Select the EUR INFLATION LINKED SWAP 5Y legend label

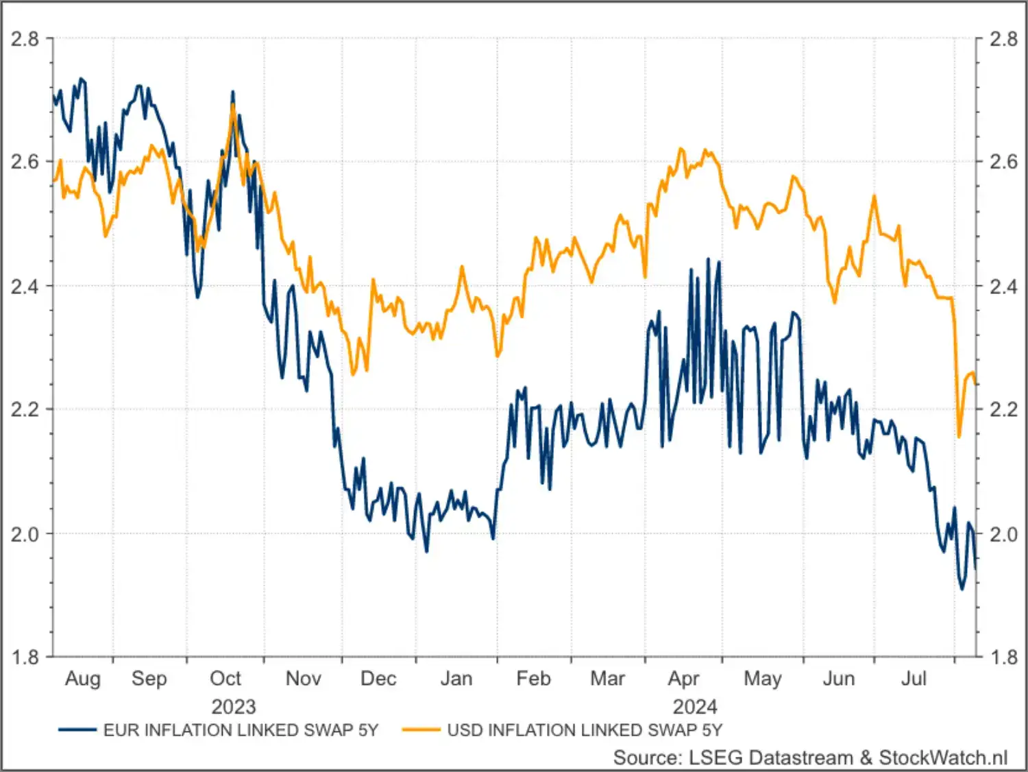[x=241, y=730]
